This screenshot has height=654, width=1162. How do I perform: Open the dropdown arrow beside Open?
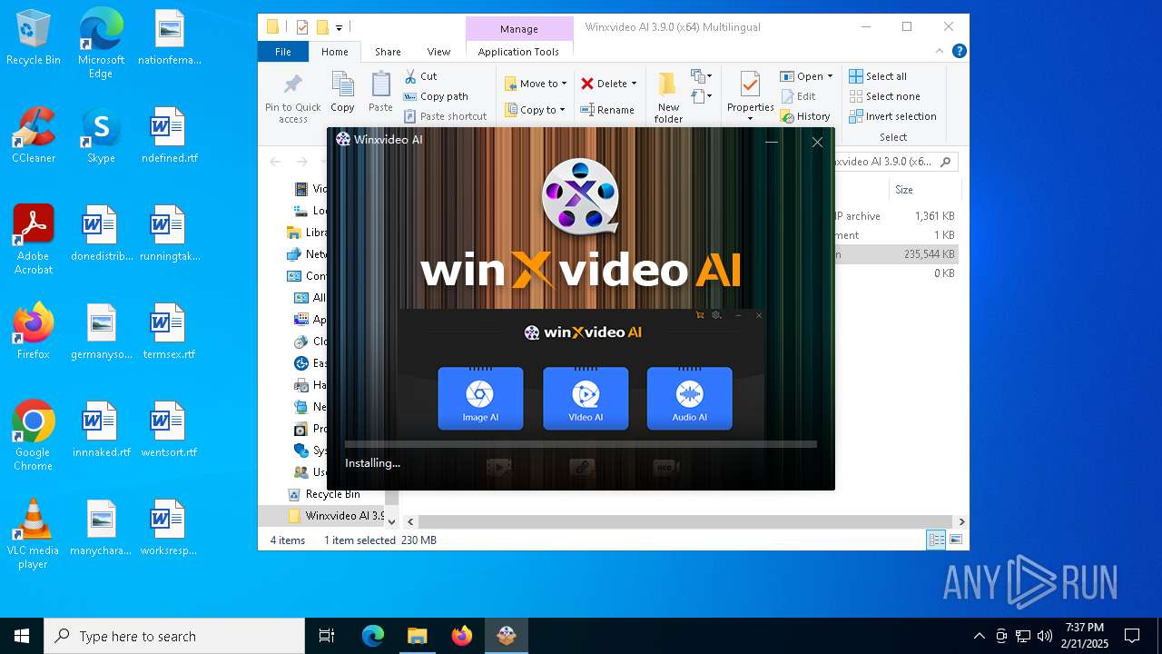[x=830, y=76]
